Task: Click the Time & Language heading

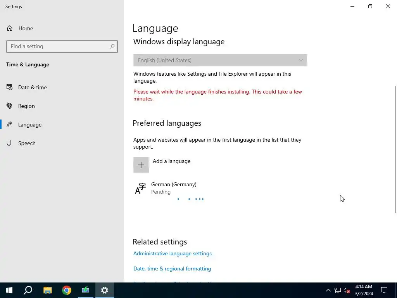Action: [28, 65]
